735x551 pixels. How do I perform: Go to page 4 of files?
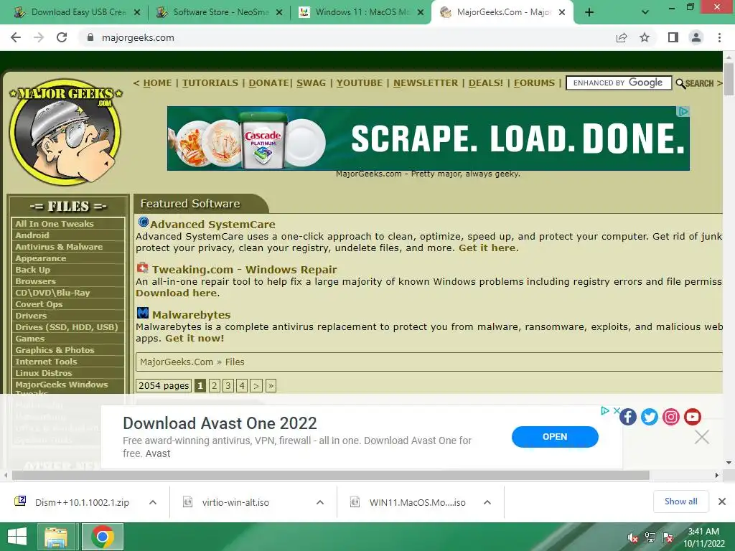(x=242, y=385)
